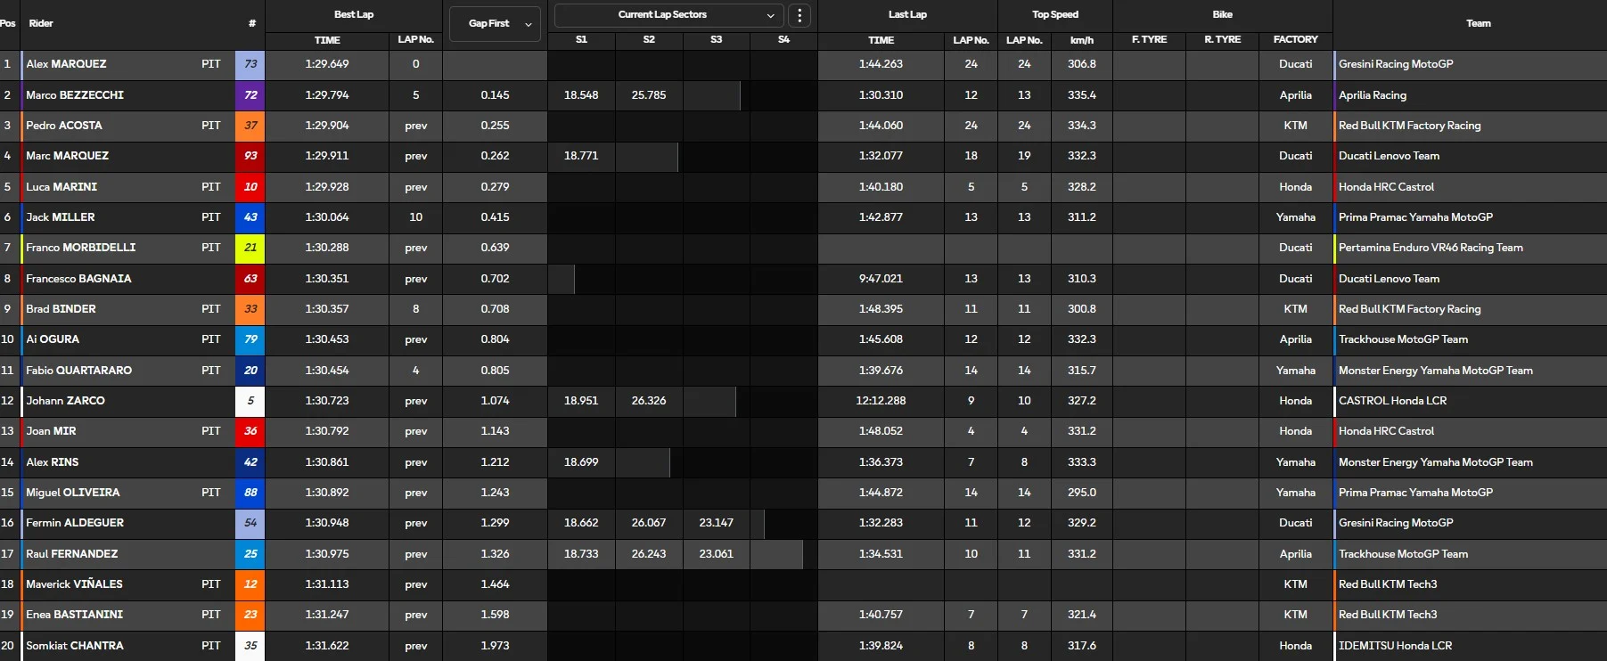The width and height of the screenshot is (1607, 661).
Task: Click white rider number badge 5
Action: [250, 401]
